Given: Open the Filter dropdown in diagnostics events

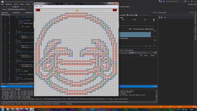Looking at the screenshot, I should click(x=133, y=53).
